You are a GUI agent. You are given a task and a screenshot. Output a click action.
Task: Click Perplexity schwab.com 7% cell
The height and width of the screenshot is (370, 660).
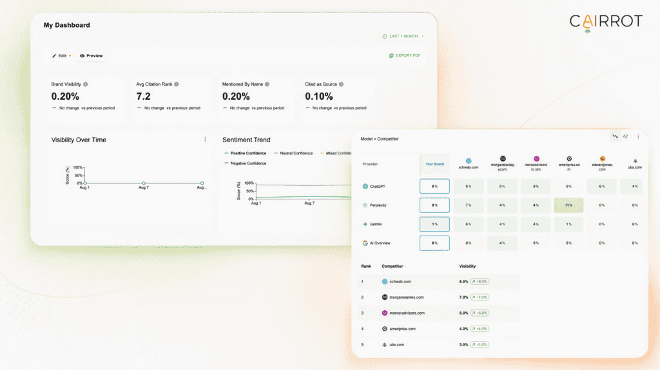click(x=469, y=205)
